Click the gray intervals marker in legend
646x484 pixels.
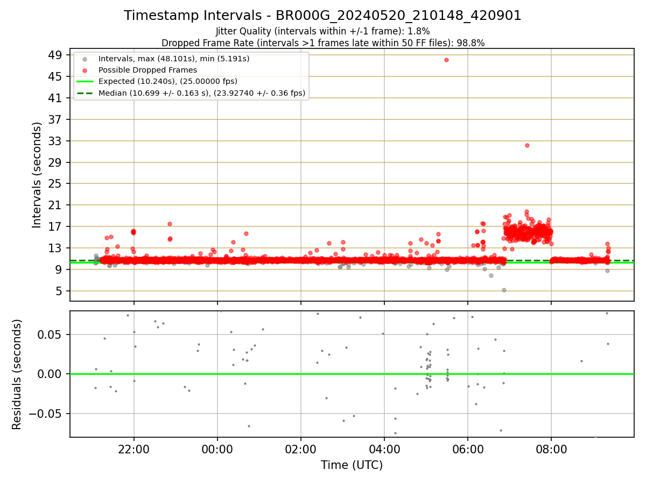pos(85,59)
